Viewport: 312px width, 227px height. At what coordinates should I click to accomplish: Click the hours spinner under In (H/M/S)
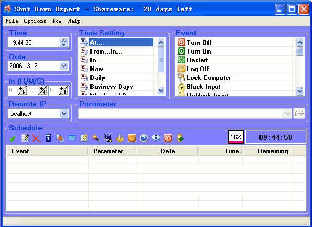coord(22,90)
